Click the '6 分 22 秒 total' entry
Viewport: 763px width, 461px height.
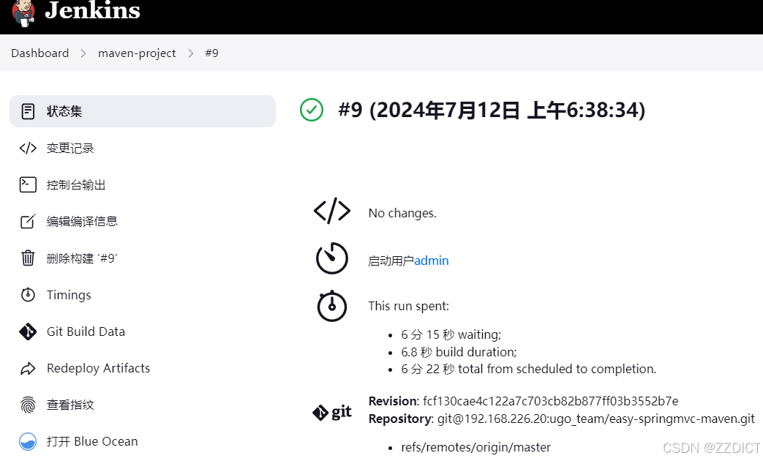point(528,369)
